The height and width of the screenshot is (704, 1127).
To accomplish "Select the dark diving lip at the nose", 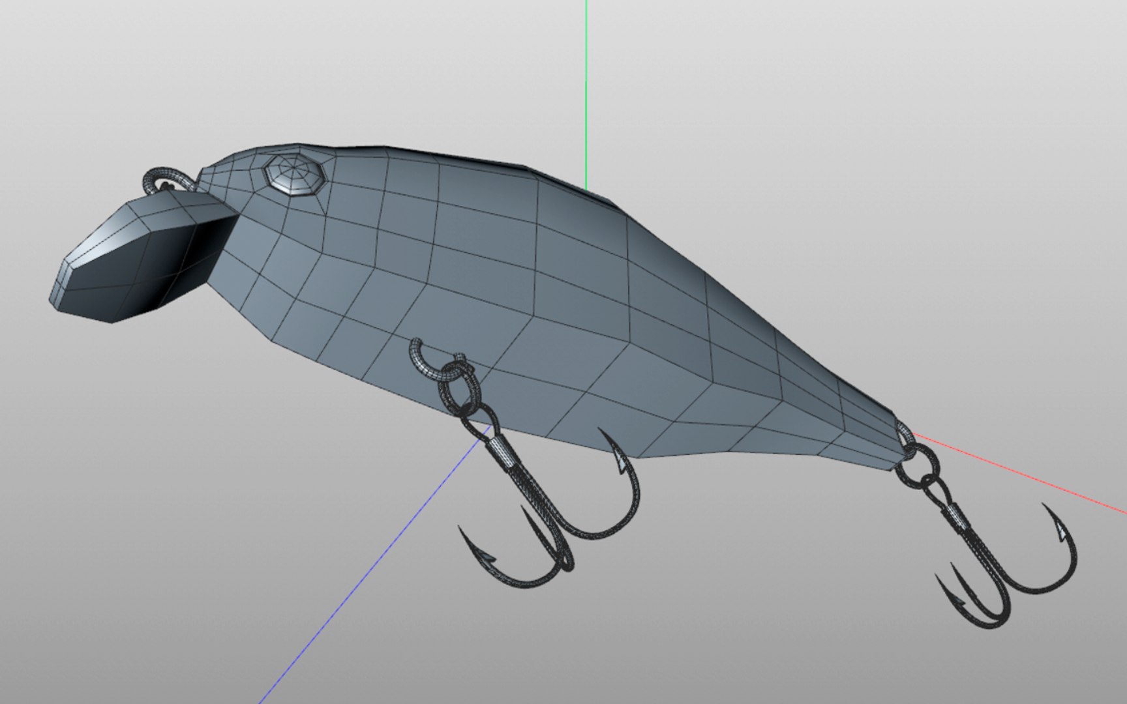I will pyautogui.click(x=143, y=257).
